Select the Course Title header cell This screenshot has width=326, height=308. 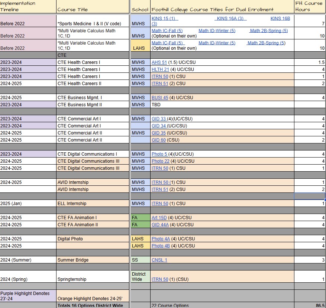[93, 7]
